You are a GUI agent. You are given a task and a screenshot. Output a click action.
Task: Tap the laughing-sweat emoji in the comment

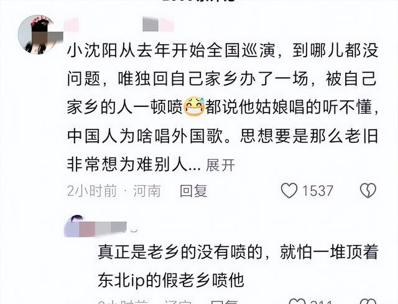194,106
